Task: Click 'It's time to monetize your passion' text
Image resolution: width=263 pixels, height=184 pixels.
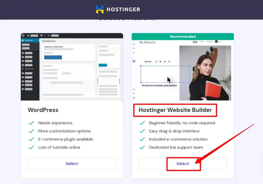Action: [x=159, y=85]
